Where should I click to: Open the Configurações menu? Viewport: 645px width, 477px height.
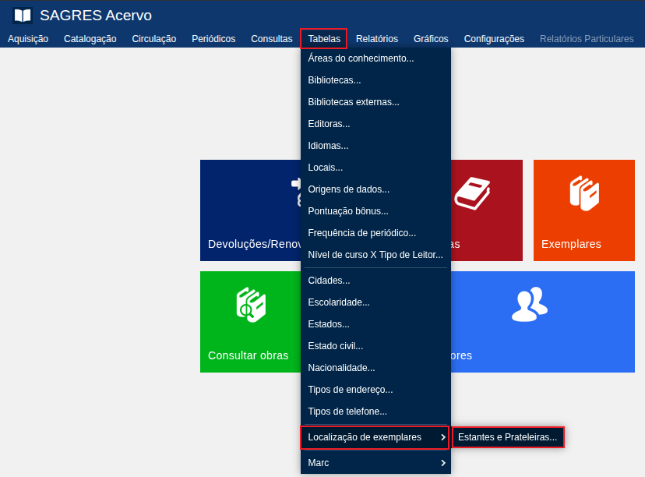pos(494,39)
